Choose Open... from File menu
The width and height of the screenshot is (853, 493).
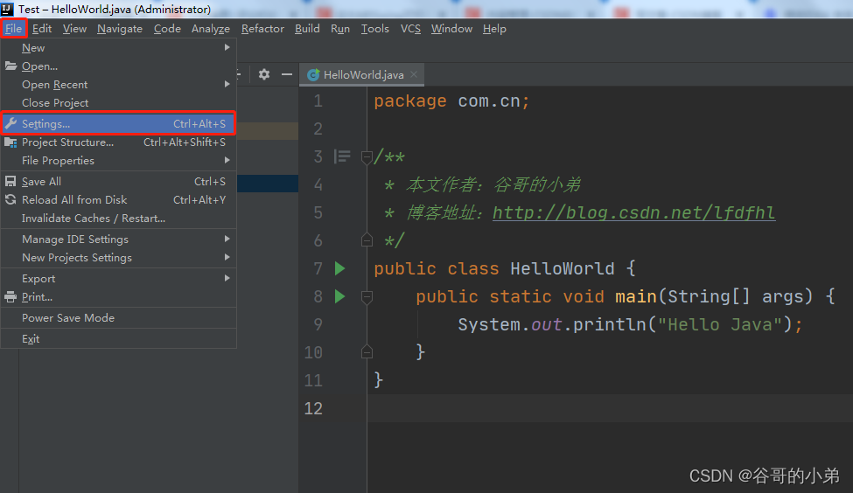click(x=119, y=66)
